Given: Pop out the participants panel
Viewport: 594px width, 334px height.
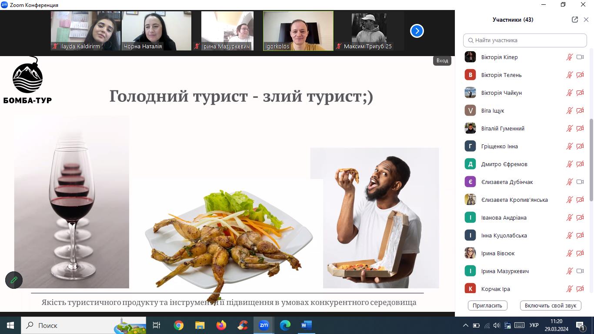Looking at the screenshot, I should [574, 20].
